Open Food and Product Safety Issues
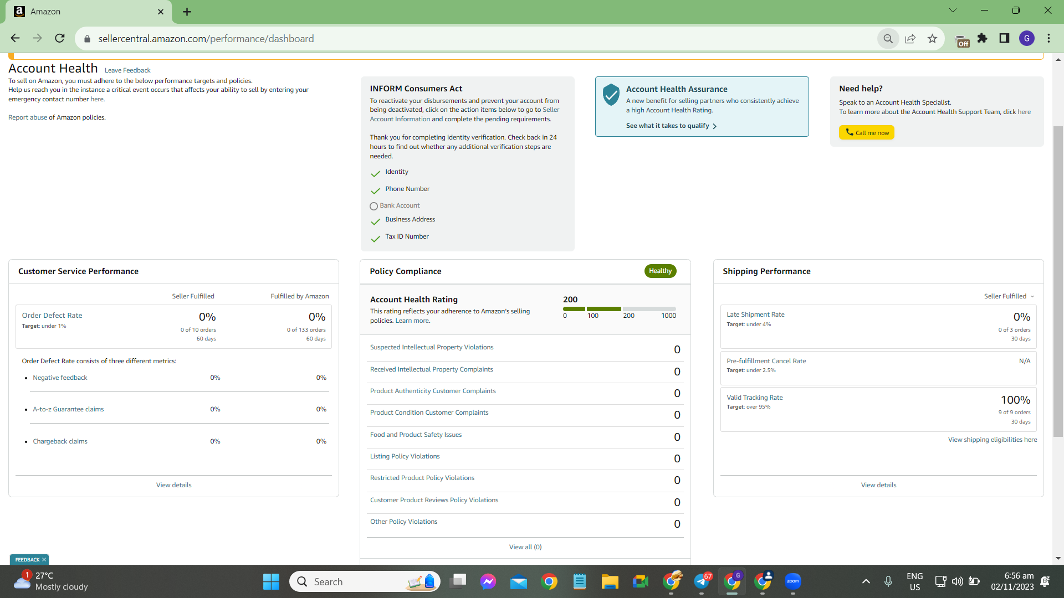Image resolution: width=1064 pixels, height=598 pixels. pyautogui.click(x=416, y=435)
